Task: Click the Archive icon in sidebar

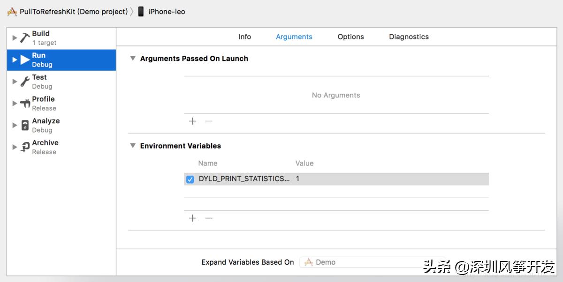Action: point(25,147)
